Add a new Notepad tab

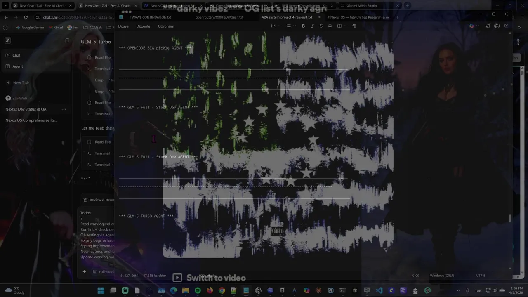tap(397, 17)
